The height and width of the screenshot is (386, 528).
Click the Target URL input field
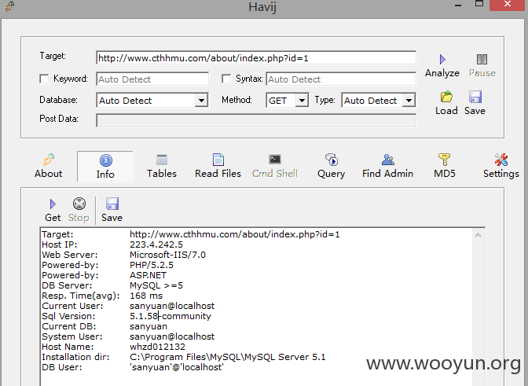(x=256, y=58)
